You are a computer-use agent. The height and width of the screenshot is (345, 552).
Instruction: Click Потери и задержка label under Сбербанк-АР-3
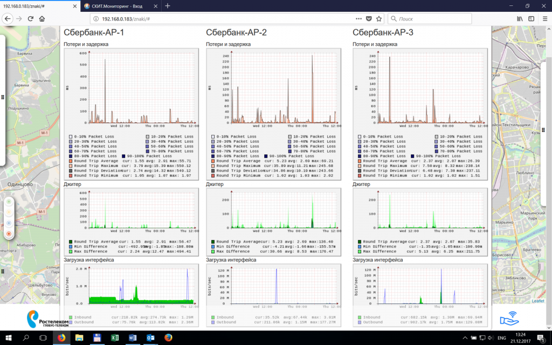click(375, 44)
